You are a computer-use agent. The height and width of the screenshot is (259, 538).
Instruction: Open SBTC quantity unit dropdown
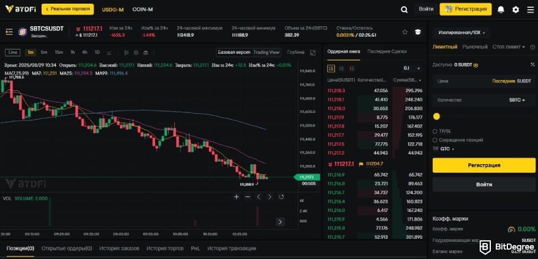pyautogui.click(x=517, y=100)
